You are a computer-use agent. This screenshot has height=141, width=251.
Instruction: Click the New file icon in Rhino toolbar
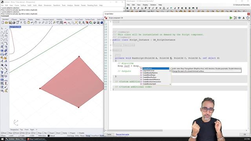coord(3,23)
